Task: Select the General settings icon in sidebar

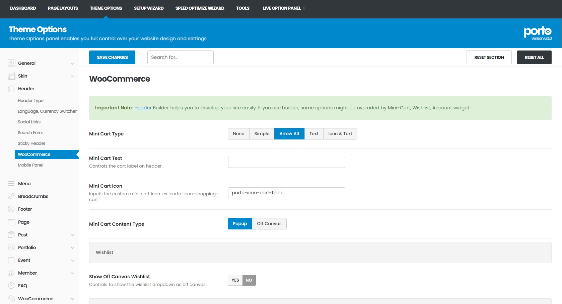Action: (x=11, y=63)
